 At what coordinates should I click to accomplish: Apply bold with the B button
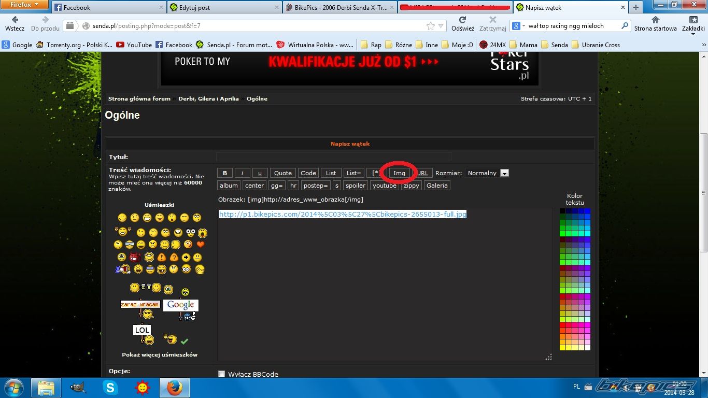pos(225,173)
